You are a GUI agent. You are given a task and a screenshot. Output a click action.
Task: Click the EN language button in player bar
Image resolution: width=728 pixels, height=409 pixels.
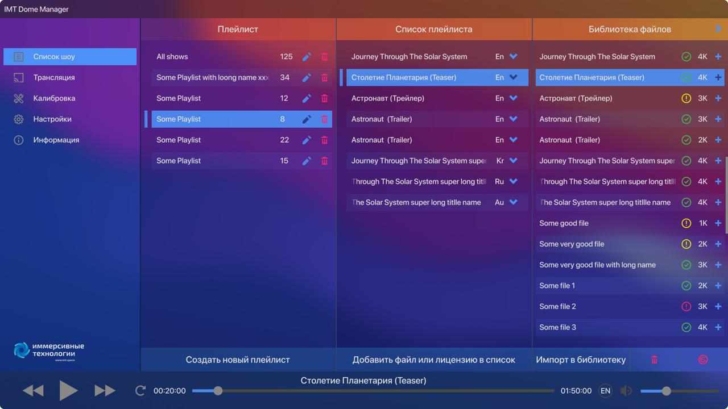point(605,391)
